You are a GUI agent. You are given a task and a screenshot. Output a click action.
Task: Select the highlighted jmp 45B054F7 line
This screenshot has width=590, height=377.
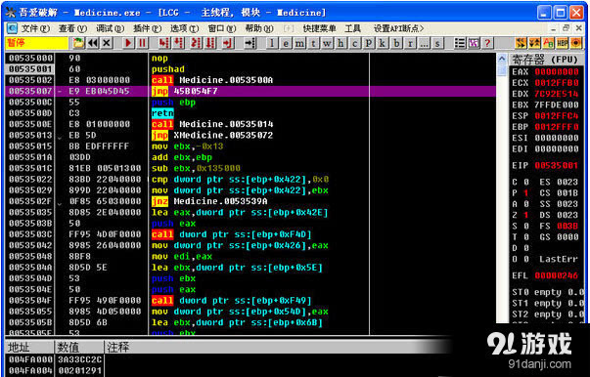[x=250, y=91]
